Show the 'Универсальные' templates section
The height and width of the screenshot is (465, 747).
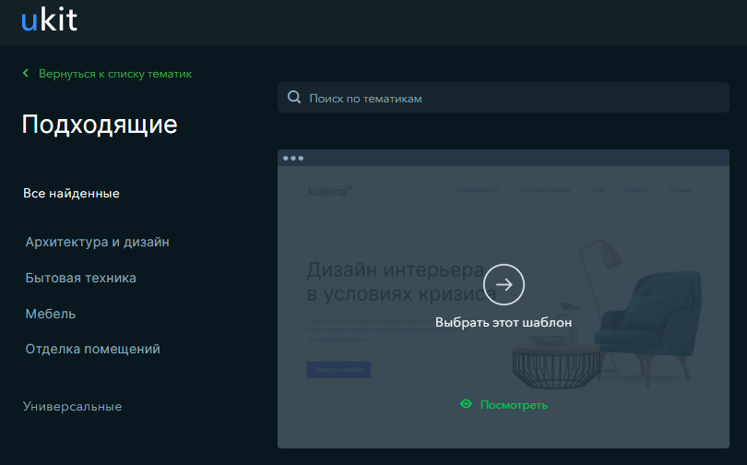pos(72,406)
